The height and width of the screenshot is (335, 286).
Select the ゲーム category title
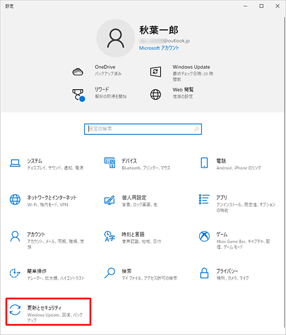[x=222, y=234]
